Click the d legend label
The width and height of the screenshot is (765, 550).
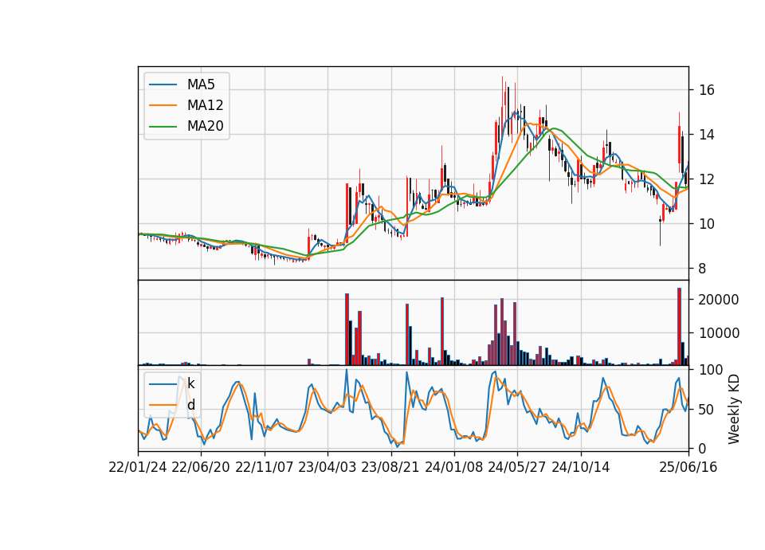[190, 405]
